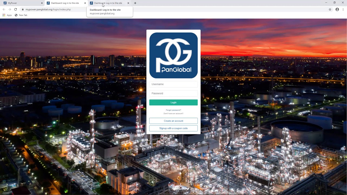The image size is (347, 195).
Task: Open a new browser tab with plus
Action: click(135, 3)
